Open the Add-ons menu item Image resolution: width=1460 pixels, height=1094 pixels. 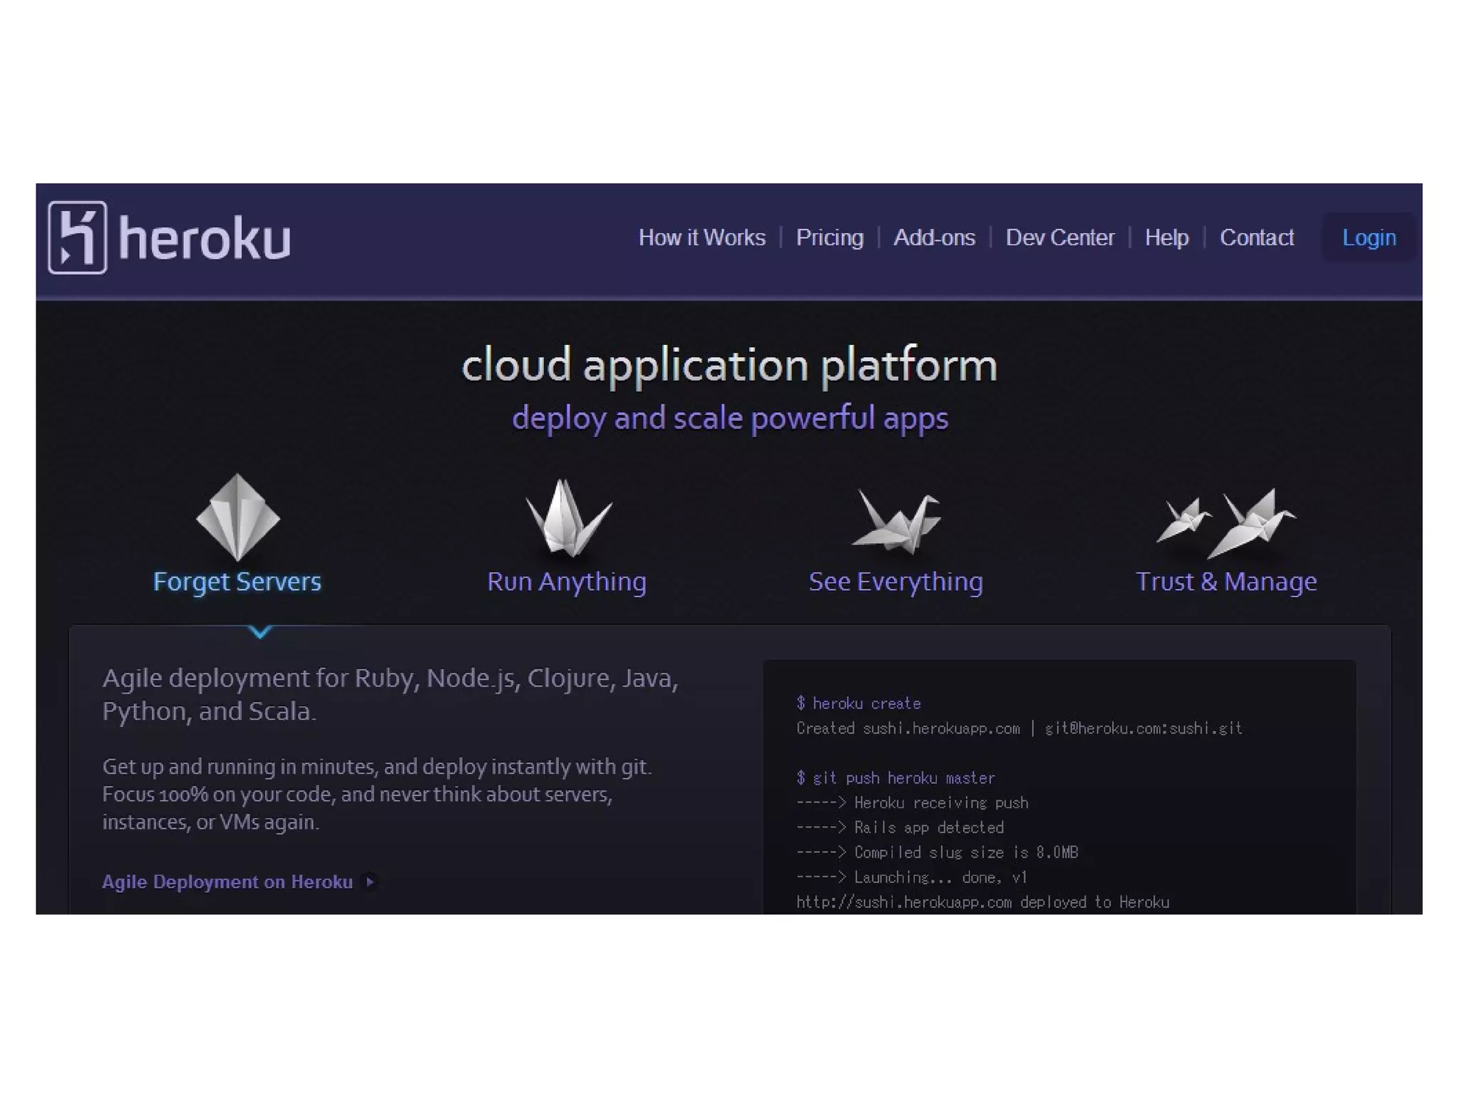pos(934,237)
